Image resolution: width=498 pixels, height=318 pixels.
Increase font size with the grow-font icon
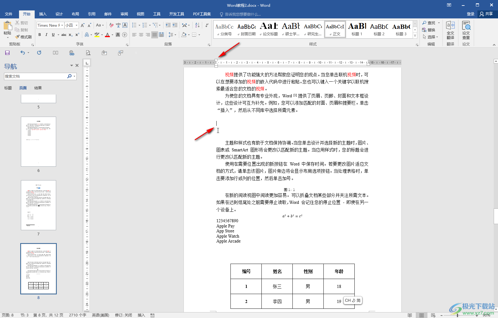[x=83, y=25]
